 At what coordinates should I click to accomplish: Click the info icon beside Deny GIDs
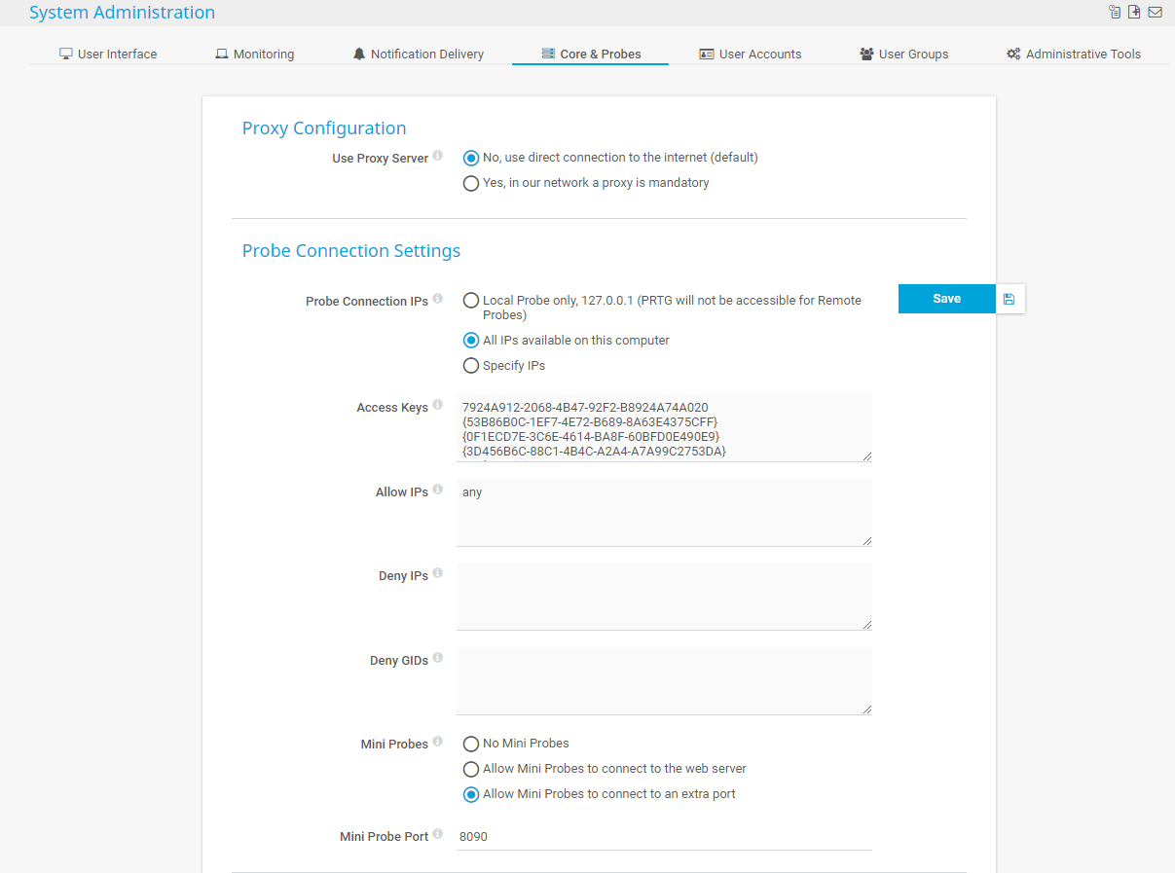coord(438,659)
